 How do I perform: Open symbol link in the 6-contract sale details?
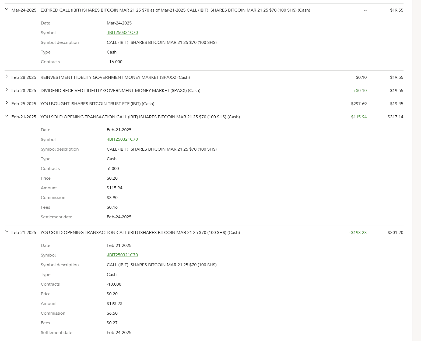tap(122, 139)
